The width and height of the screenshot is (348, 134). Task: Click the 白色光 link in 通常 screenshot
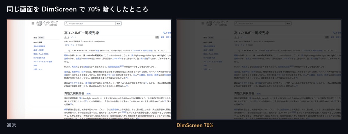86,67
